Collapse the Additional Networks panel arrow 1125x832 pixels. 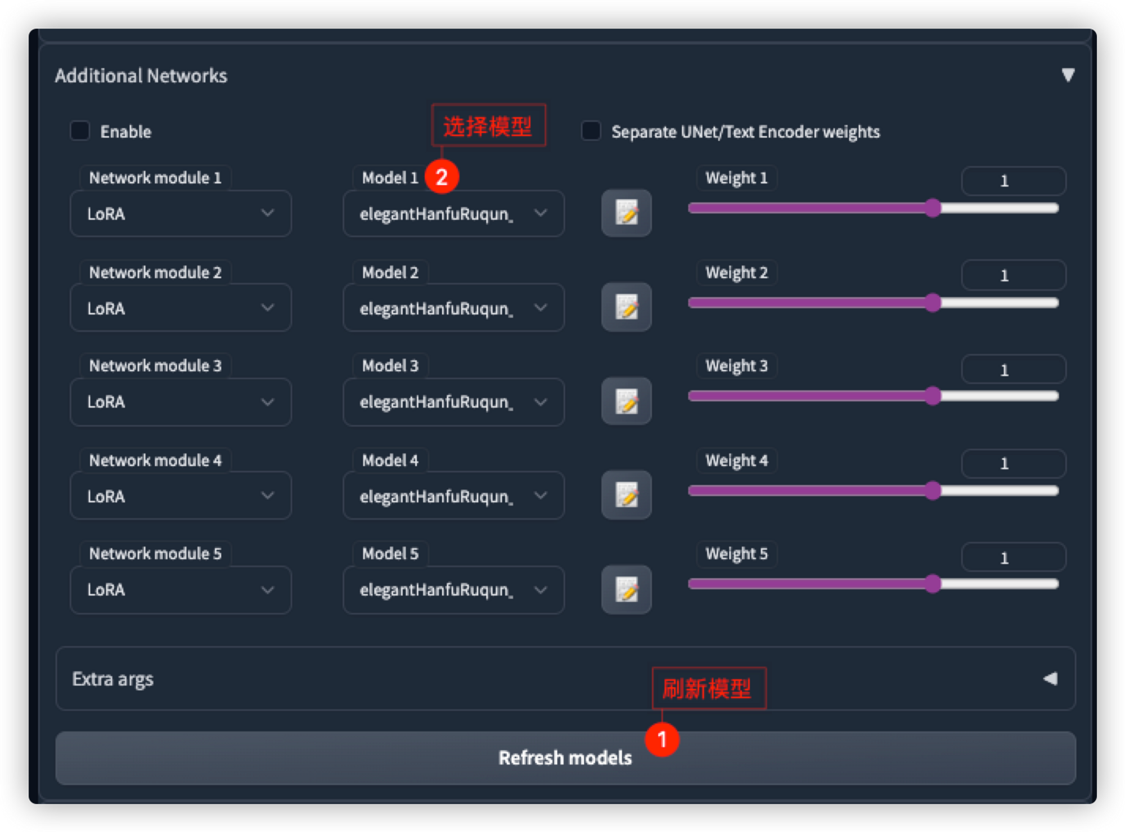1068,75
